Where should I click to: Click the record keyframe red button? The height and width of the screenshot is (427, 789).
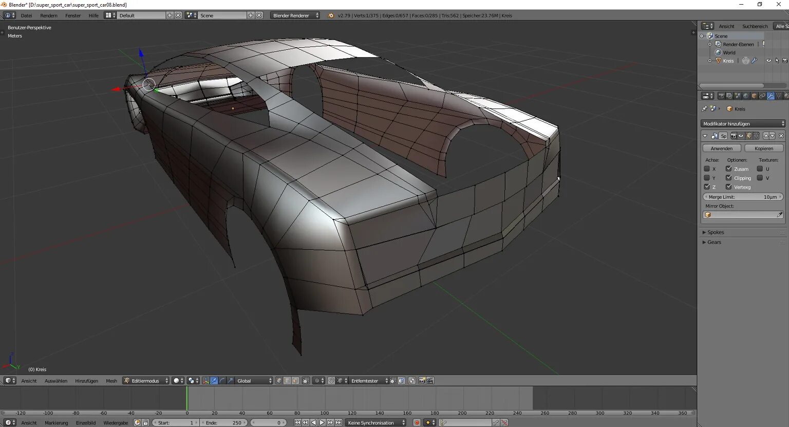tap(417, 422)
